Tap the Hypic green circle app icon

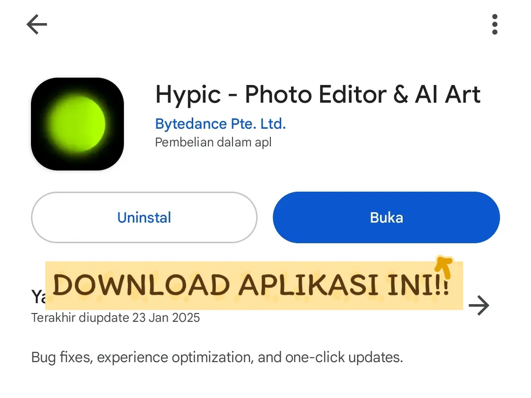77,124
